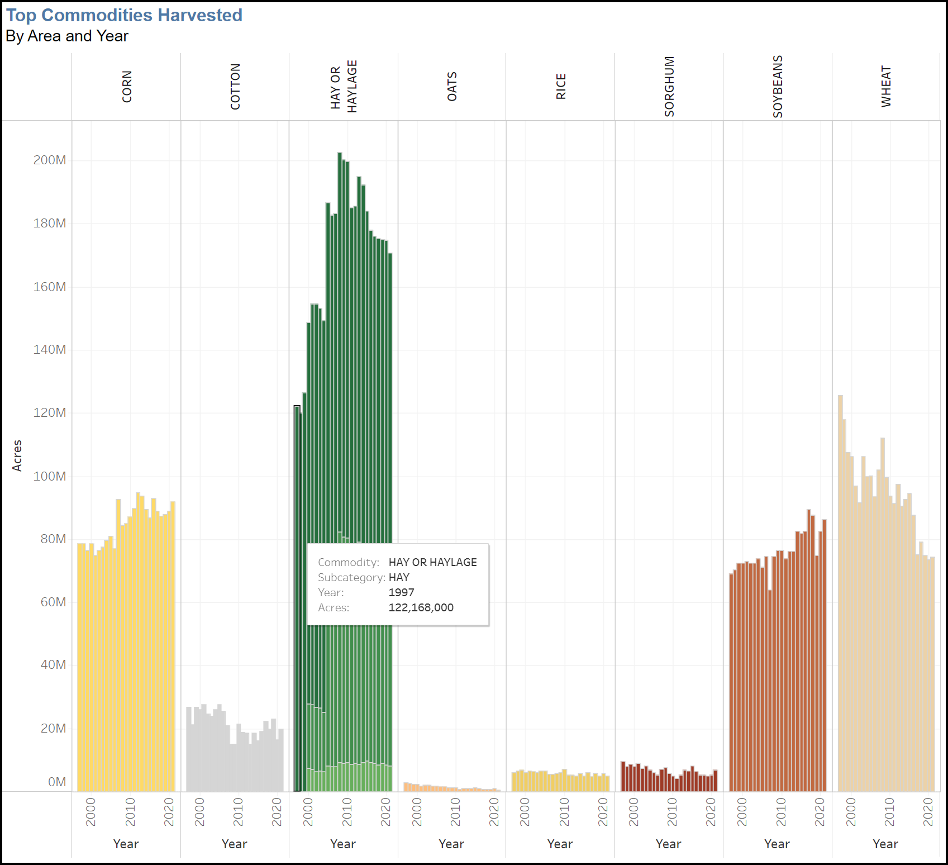Click the 20M axis tick label
The height and width of the screenshot is (865, 948).
[53, 728]
